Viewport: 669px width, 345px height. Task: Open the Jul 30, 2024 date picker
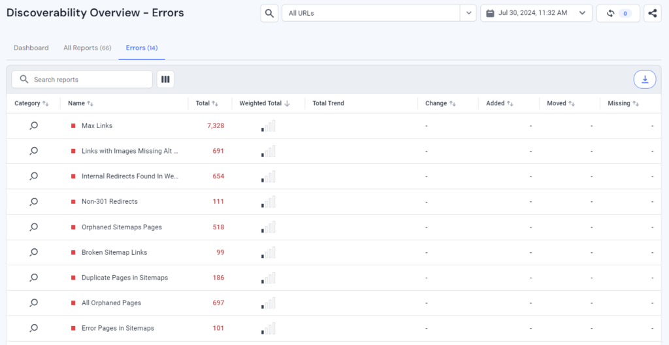point(536,13)
